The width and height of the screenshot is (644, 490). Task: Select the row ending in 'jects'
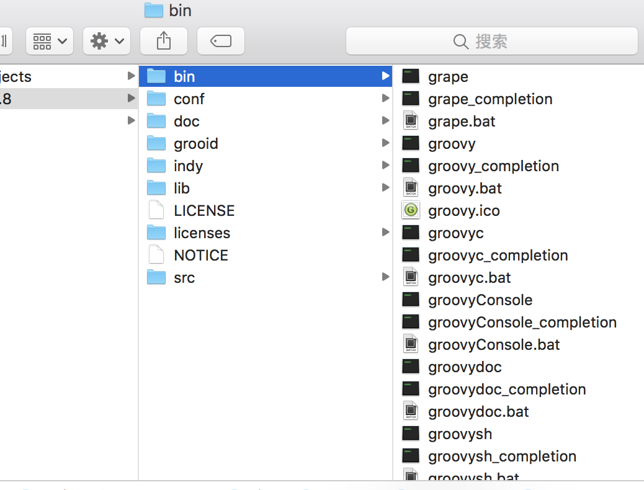(69, 76)
